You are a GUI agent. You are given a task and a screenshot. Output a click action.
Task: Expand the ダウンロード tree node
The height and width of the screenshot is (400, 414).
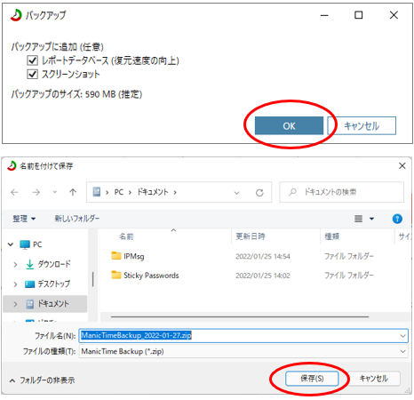click(15, 264)
